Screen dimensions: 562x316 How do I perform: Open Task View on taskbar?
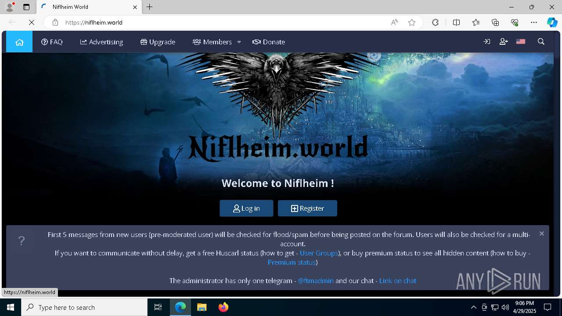coord(158,307)
